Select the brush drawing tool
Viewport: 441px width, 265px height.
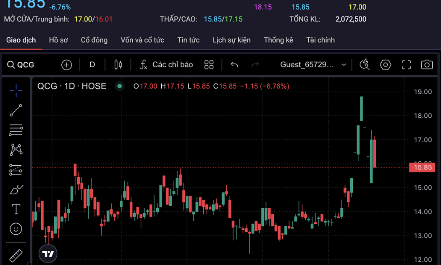coord(16,190)
